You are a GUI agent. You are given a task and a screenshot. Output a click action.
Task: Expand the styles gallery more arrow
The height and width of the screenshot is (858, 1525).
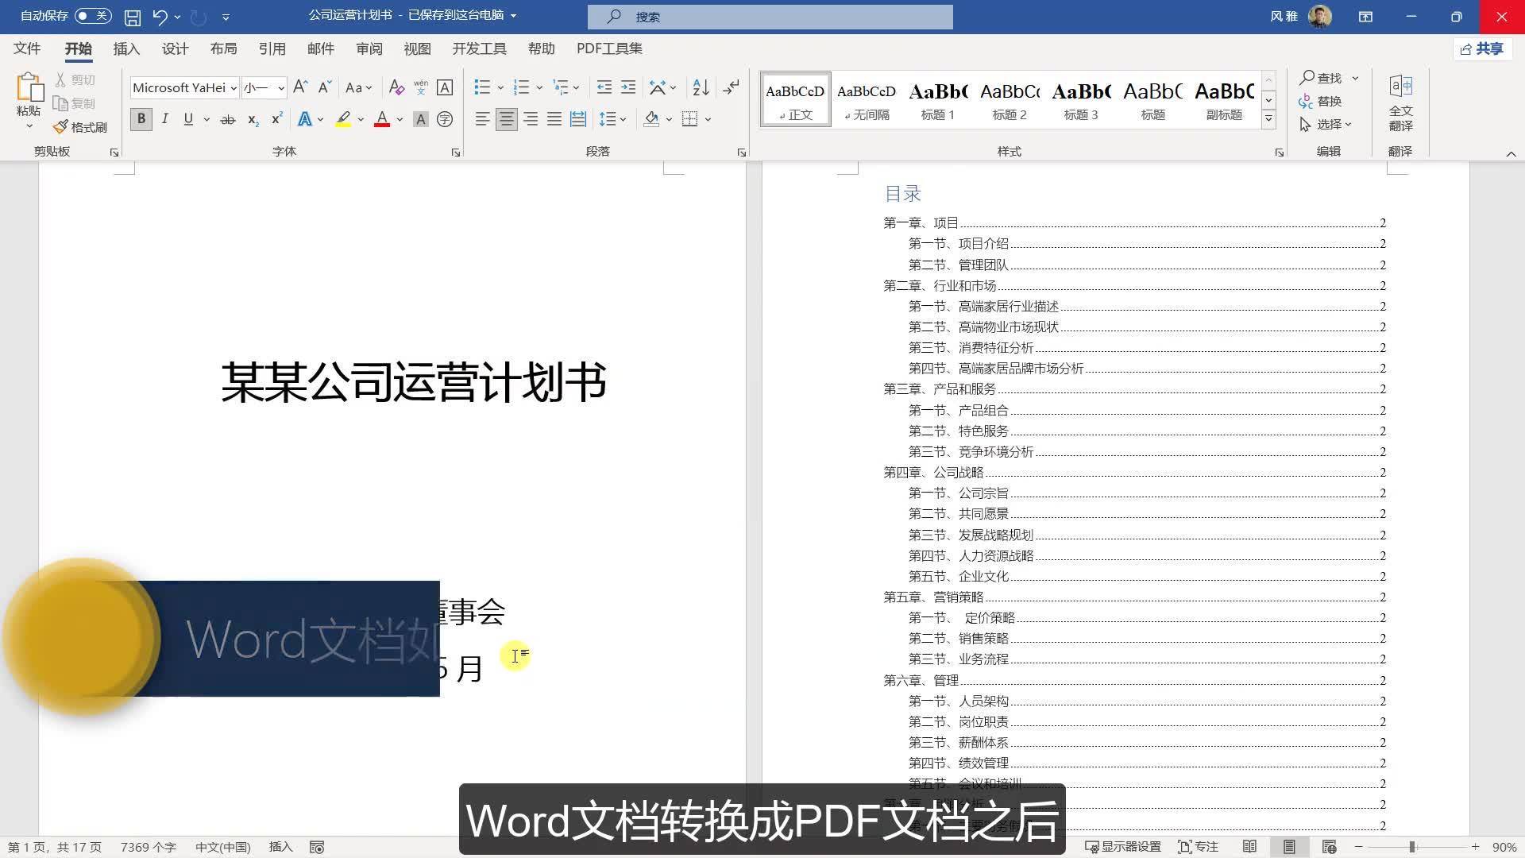[1268, 119]
